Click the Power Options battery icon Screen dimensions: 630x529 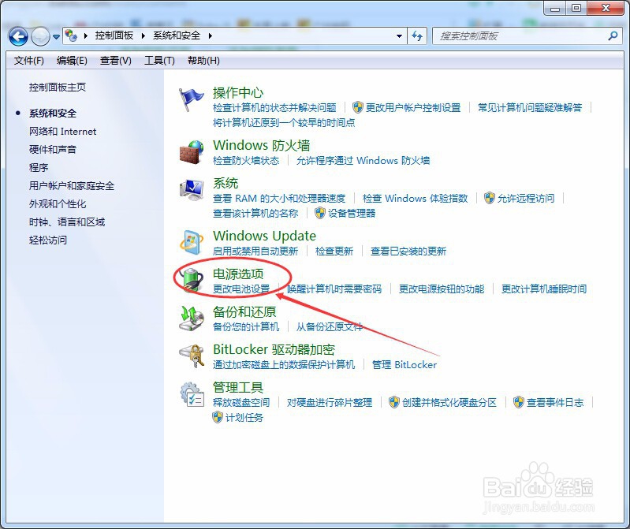(192, 279)
